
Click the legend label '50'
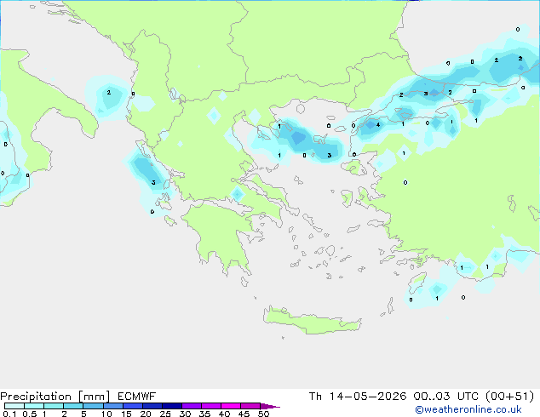(x=263, y=414)
